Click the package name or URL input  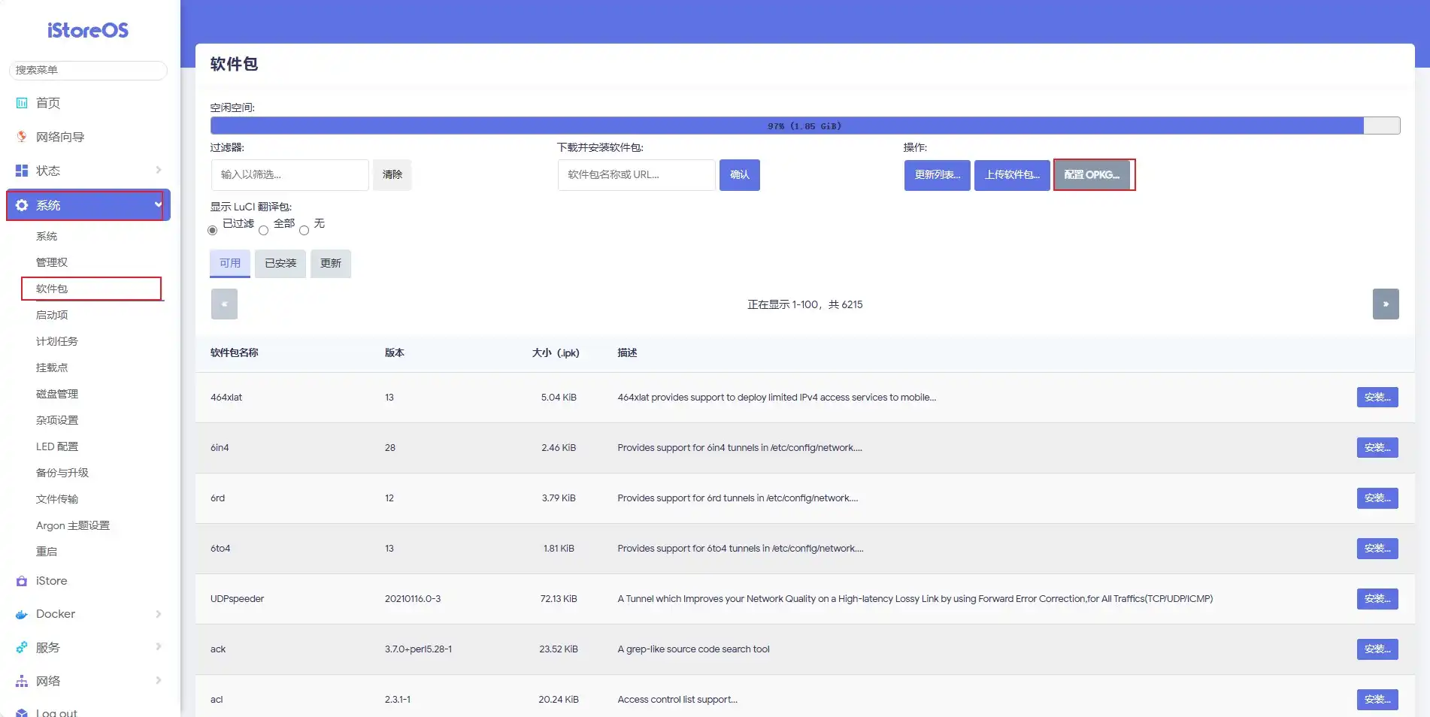coord(636,175)
